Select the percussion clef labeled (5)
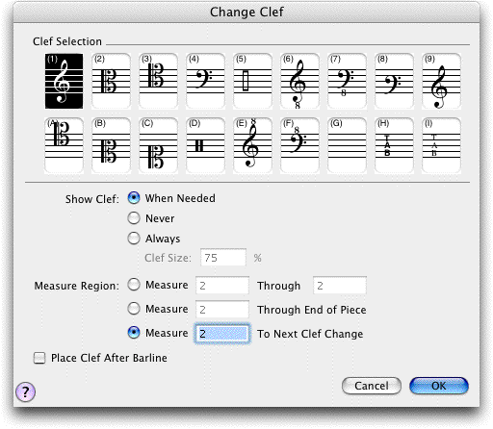This screenshot has height=429, width=493. [x=252, y=81]
